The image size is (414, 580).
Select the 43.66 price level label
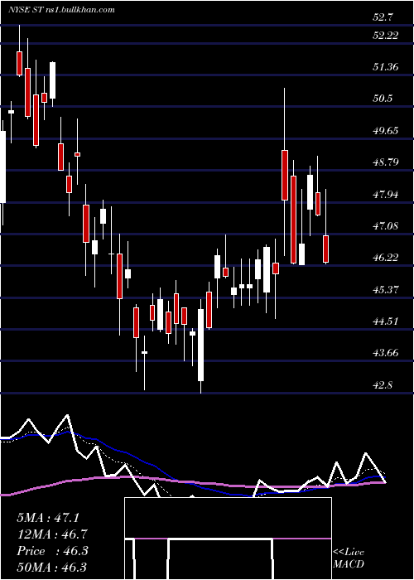(x=385, y=352)
